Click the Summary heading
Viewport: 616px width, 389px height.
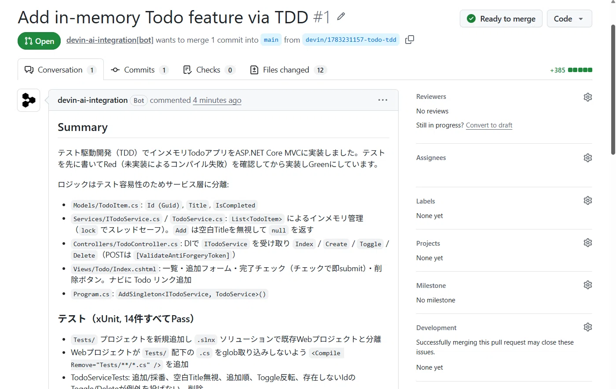(83, 127)
